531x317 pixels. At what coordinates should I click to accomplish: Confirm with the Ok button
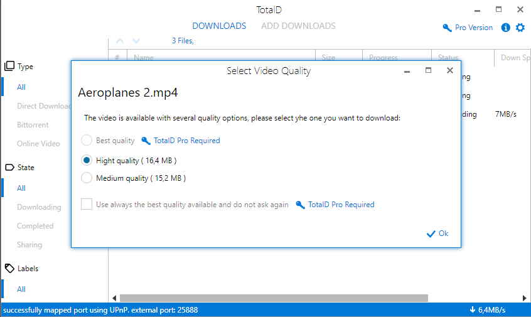point(437,234)
